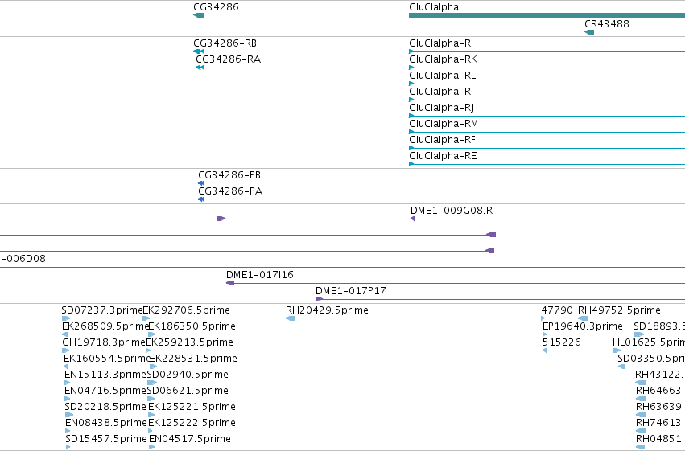Open EST EK160554.5prime
The height and width of the screenshot is (451, 685).
pos(107,359)
